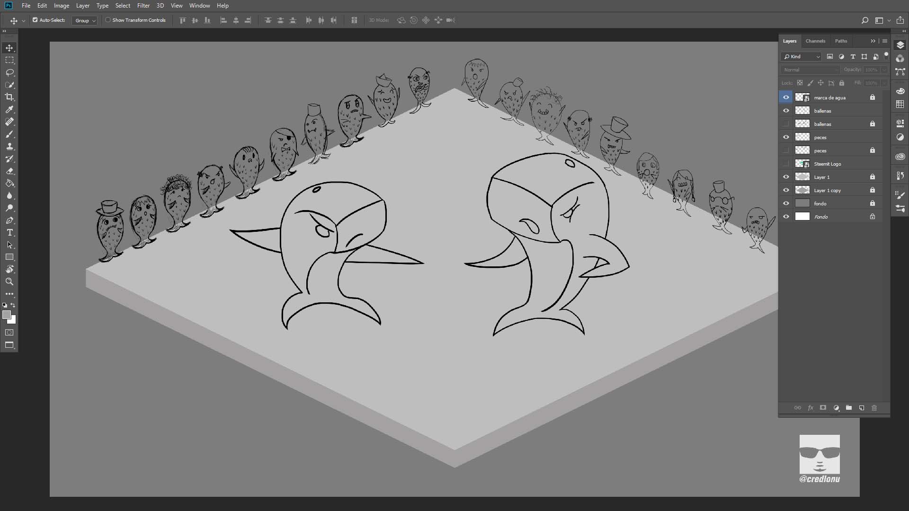Add a layer mask icon
909x511 pixels.
pyautogui.click(x=823, y=408)
